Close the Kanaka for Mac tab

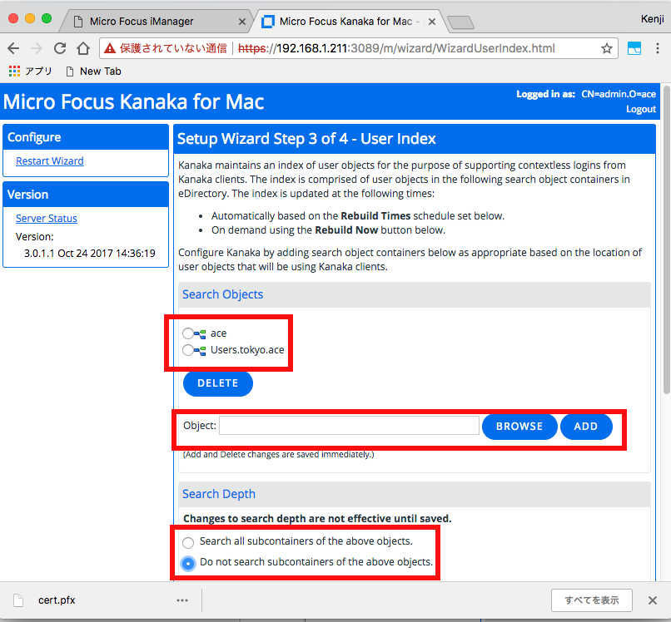click(x=432, y=22)
